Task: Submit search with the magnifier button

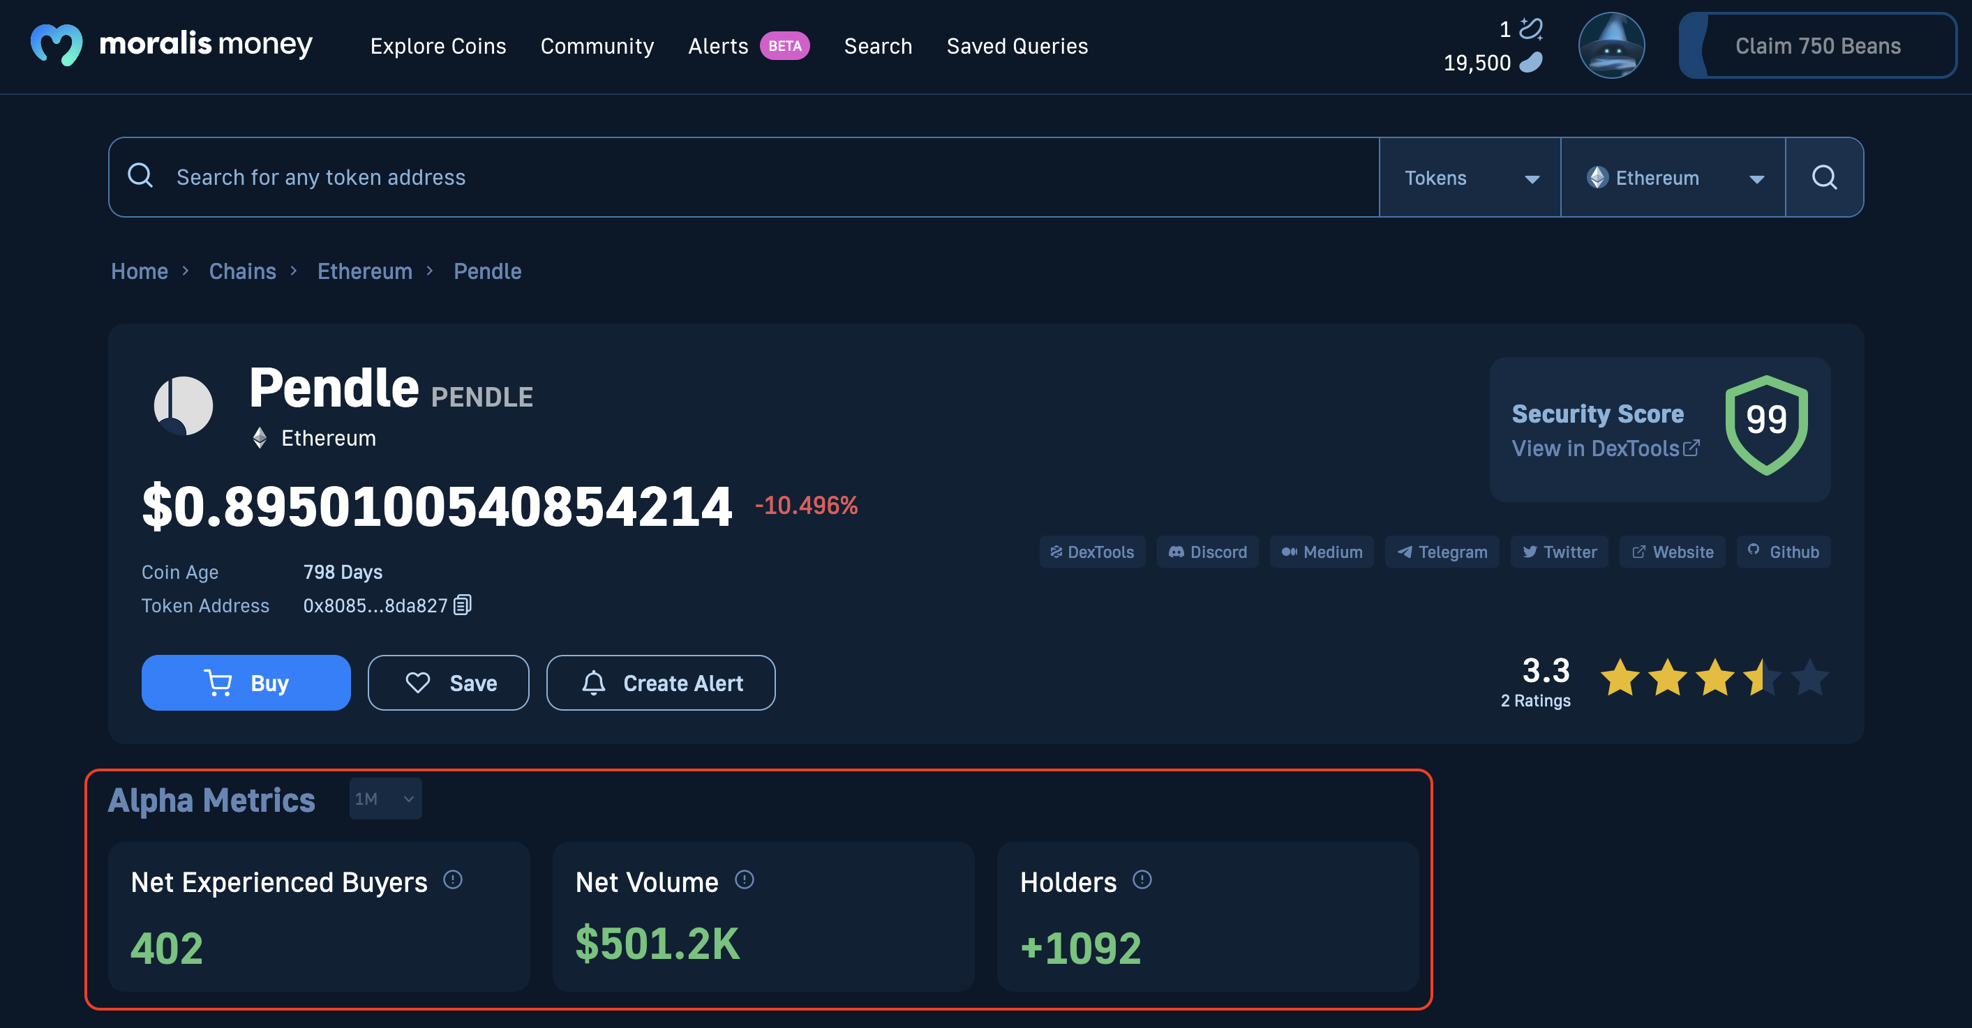Action: (1824, 177)
